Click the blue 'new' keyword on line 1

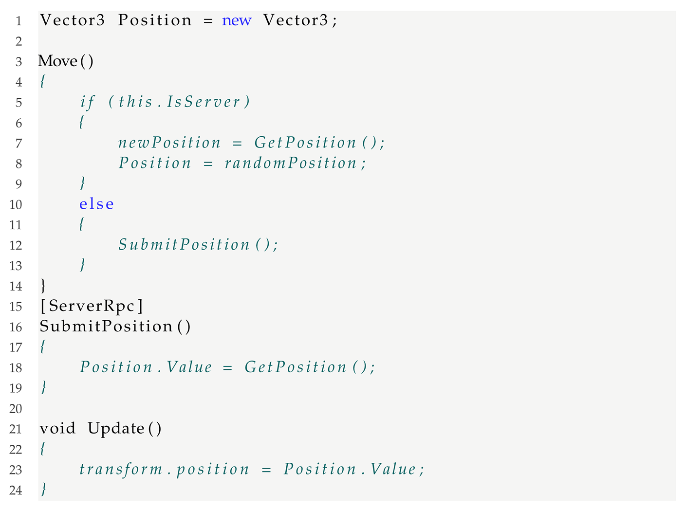[x=237, y=21]
